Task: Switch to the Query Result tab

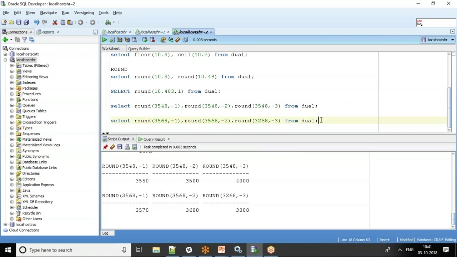Action: coord(154,139)
